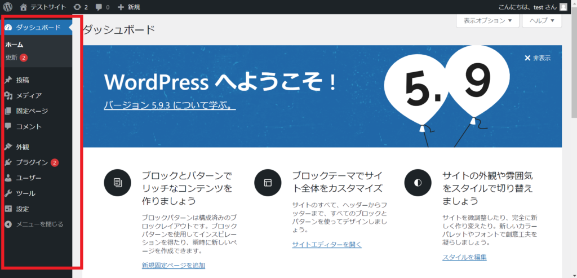Click the block content round icon
The width and height of the screenshot is (577, 278).
pyautogui.click(x=118, y=182)
